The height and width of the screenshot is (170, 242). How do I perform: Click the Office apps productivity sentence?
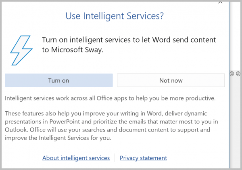click(110, 98)
